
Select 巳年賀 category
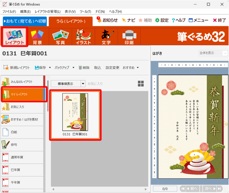(x=22, y=170)
